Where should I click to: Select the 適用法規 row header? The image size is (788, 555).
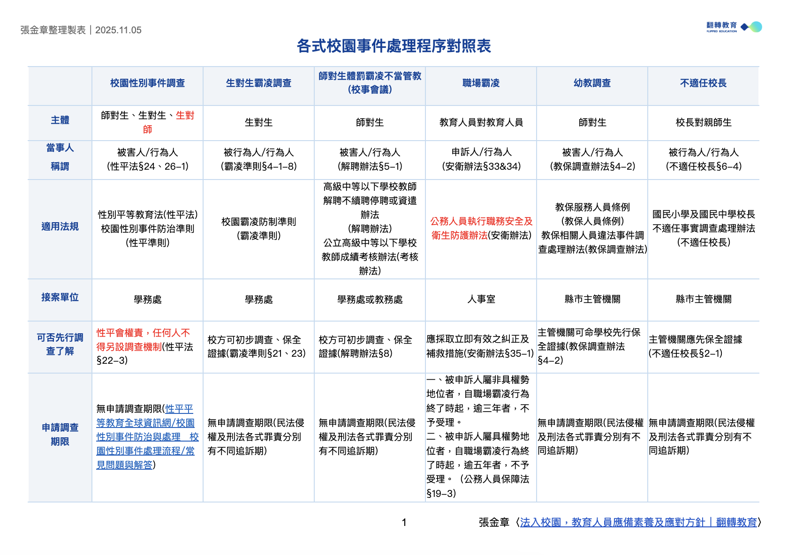click(60, 227)
